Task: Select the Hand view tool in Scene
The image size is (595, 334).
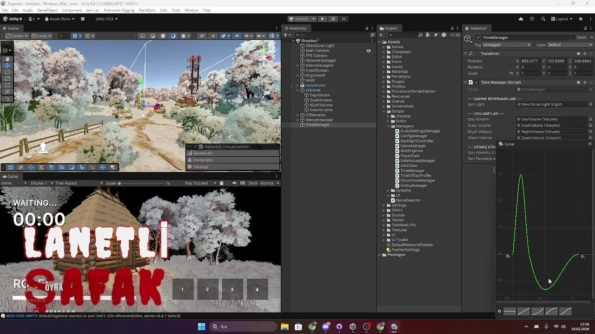Action: (x=7, y=59)
